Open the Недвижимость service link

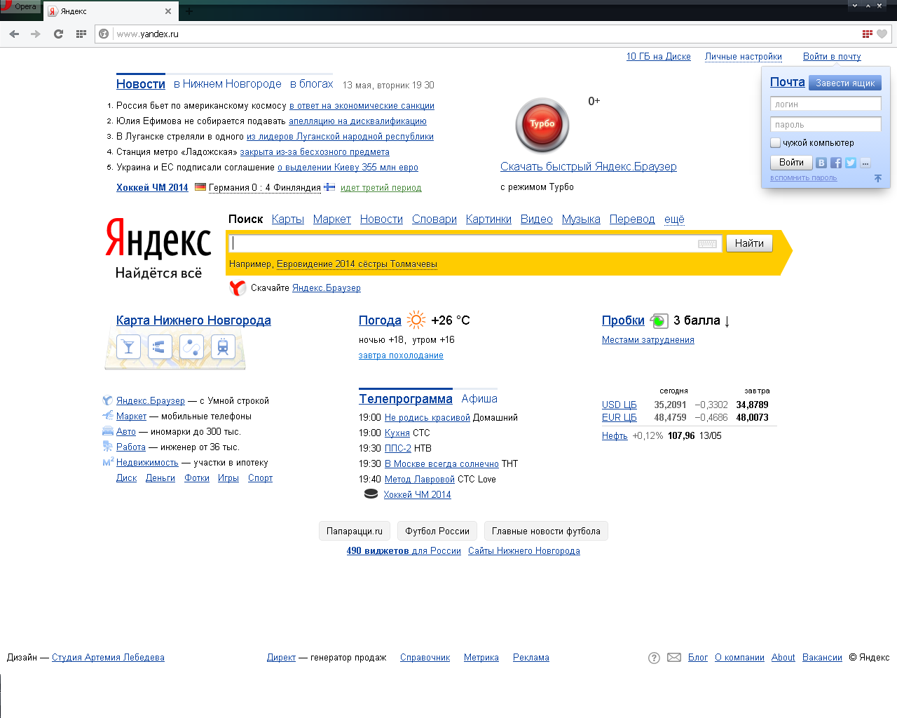pyautogui.click(x=147, y=463)
